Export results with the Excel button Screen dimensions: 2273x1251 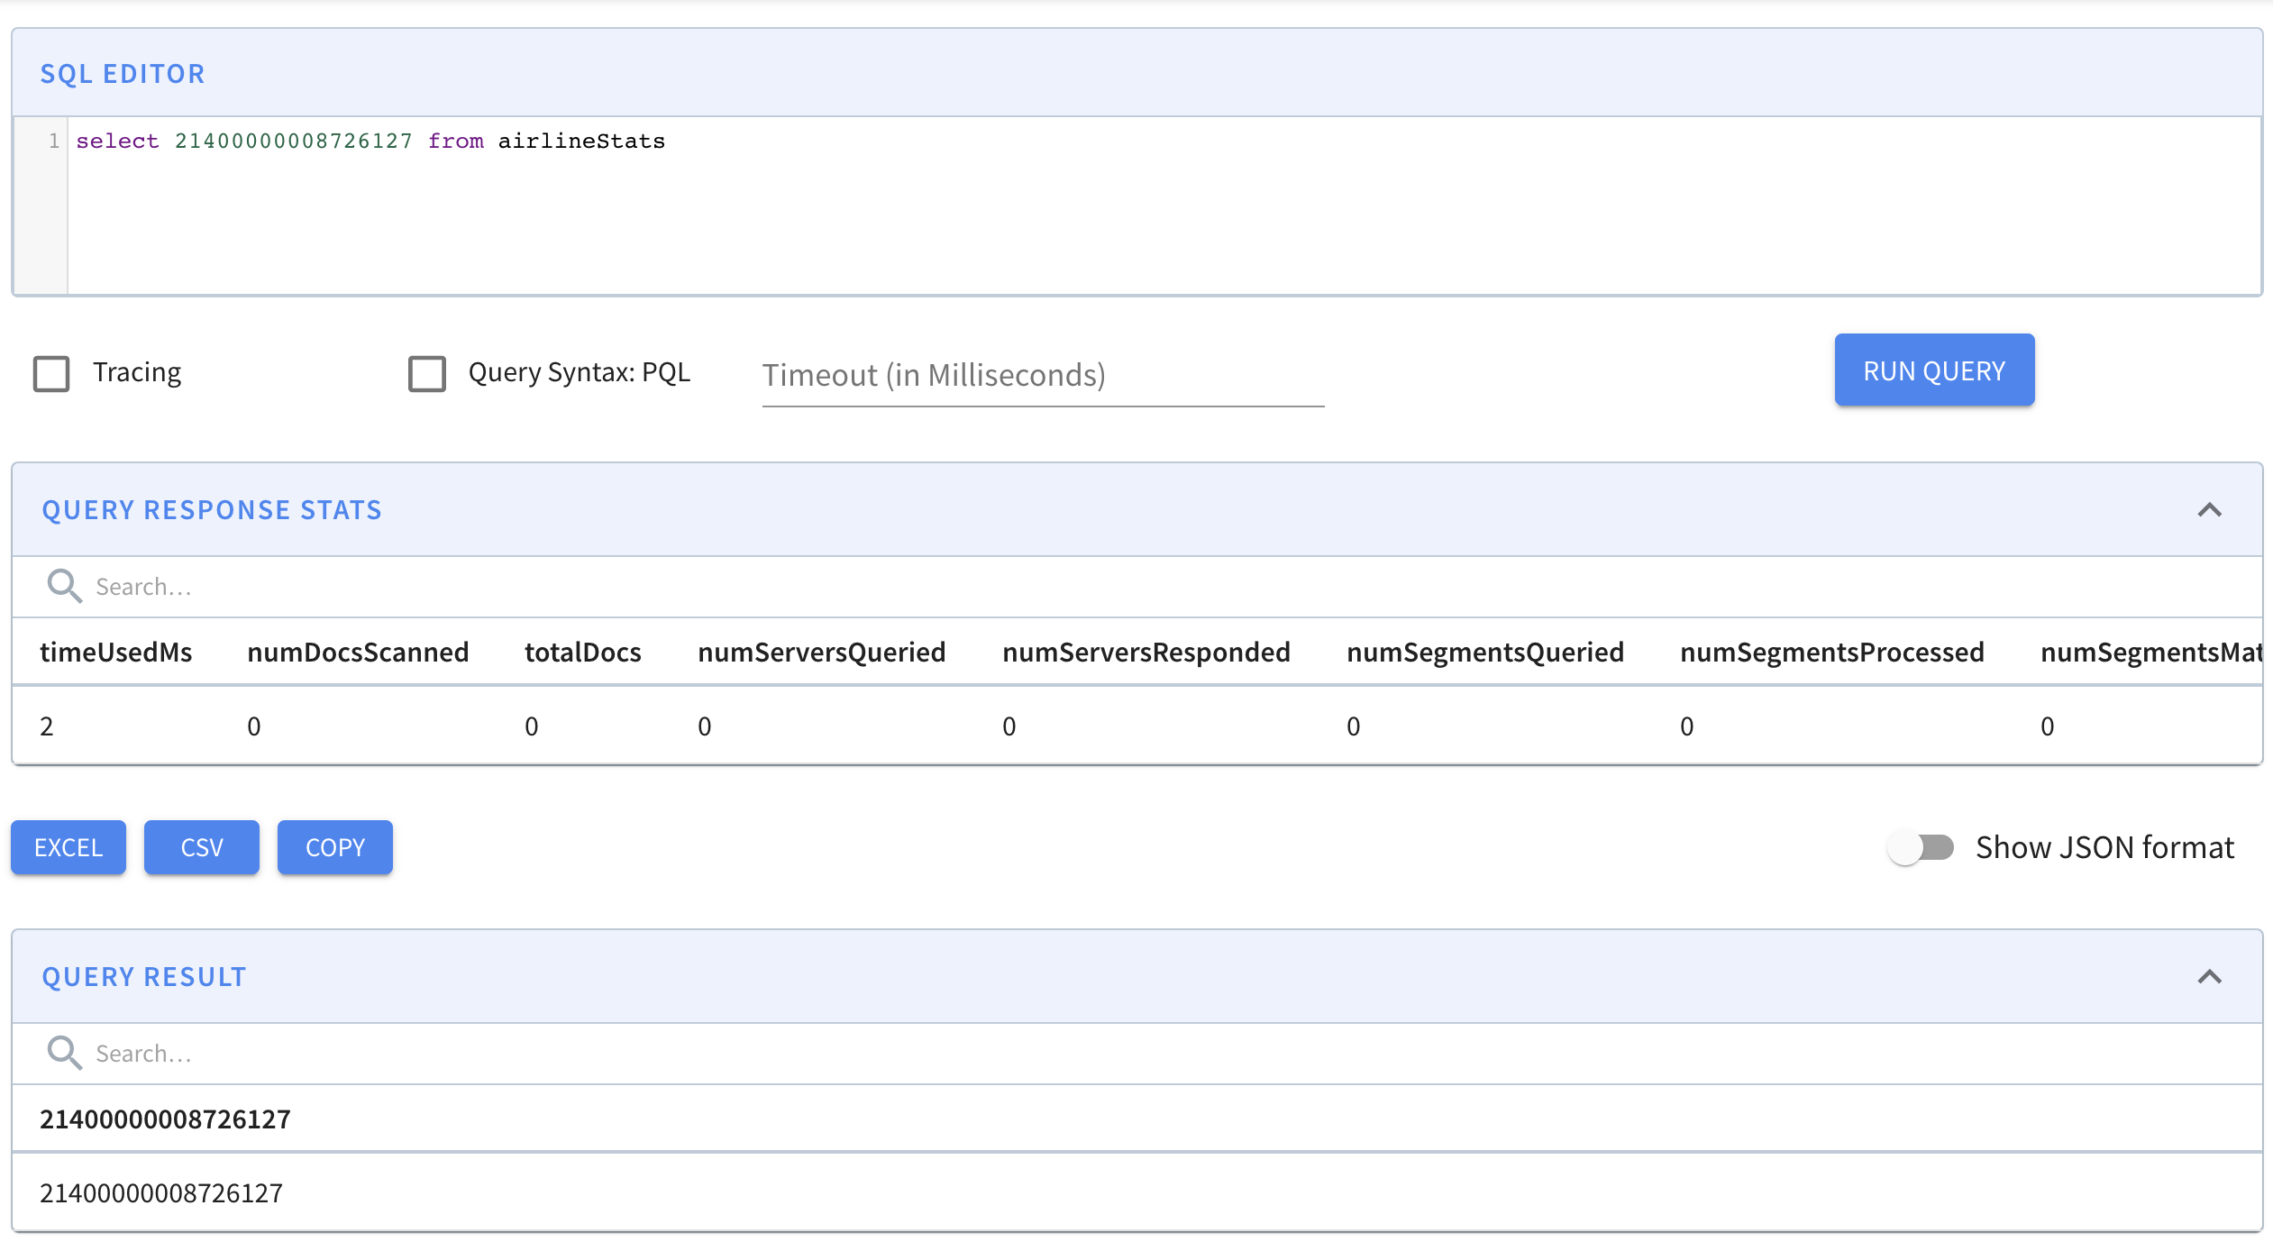68,847
